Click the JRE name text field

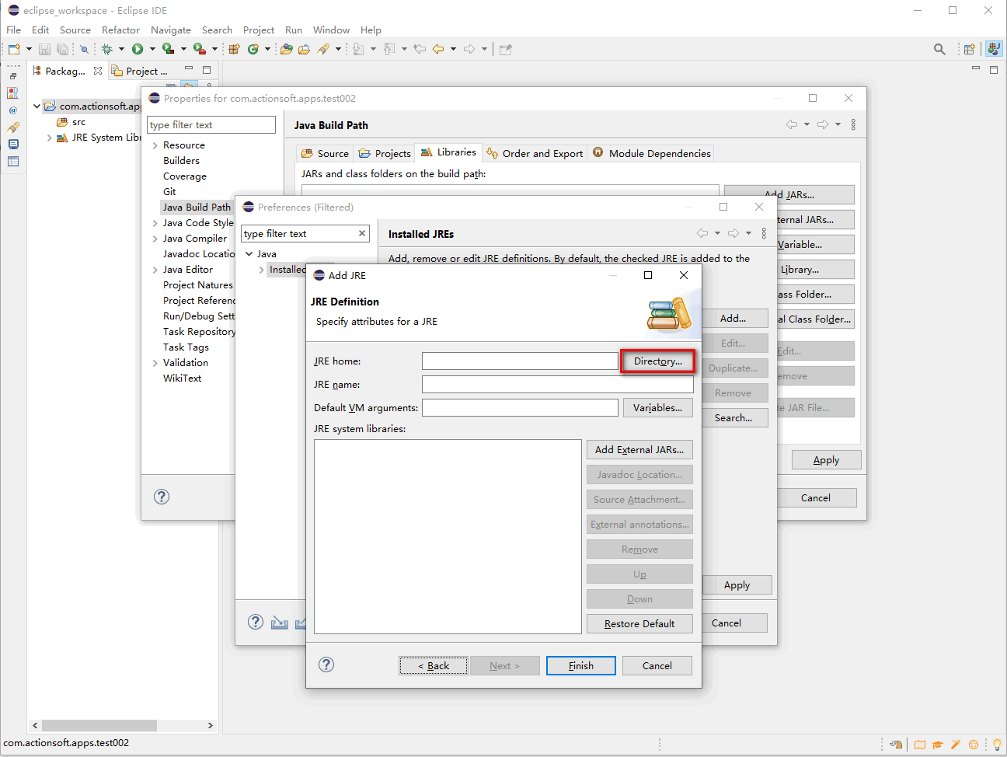[557, 385]
